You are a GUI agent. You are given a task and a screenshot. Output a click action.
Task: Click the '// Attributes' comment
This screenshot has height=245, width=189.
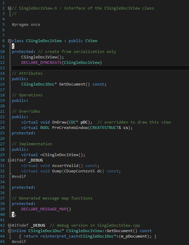[x=27, y=73]
